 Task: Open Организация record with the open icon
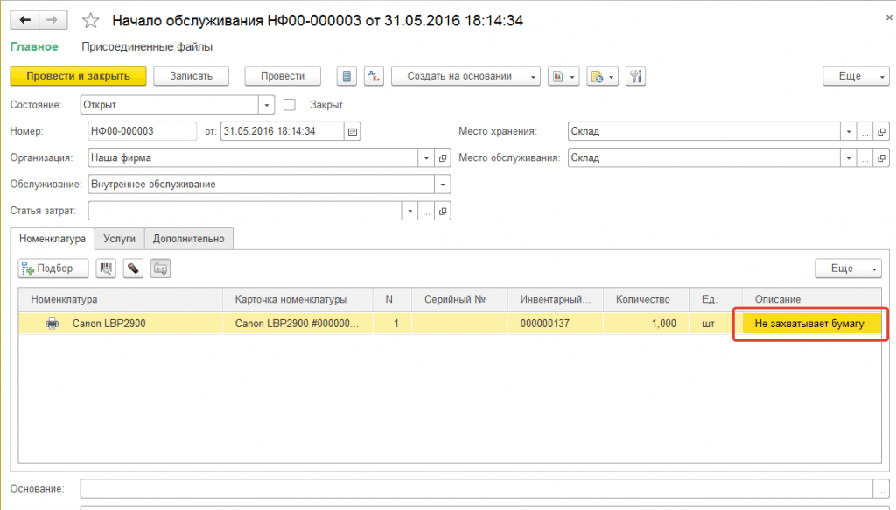click(x=443, y=158)
